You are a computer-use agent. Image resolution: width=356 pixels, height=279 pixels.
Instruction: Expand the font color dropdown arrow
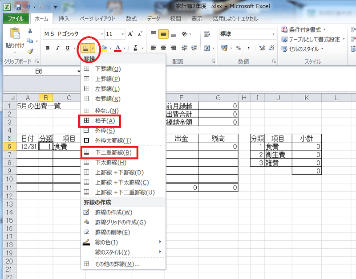pyautogui.click(x=125, y=48)
